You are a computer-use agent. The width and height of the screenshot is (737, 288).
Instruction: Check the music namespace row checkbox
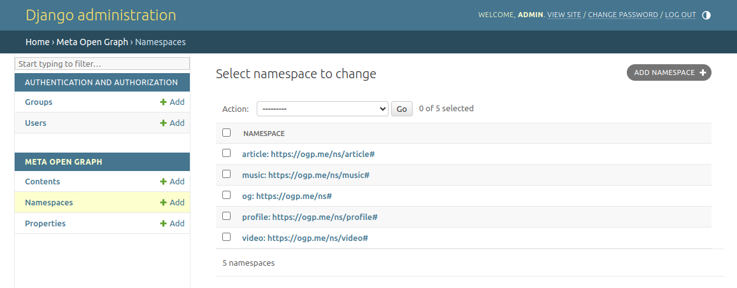pyautogui.click(x=227, y=174)
